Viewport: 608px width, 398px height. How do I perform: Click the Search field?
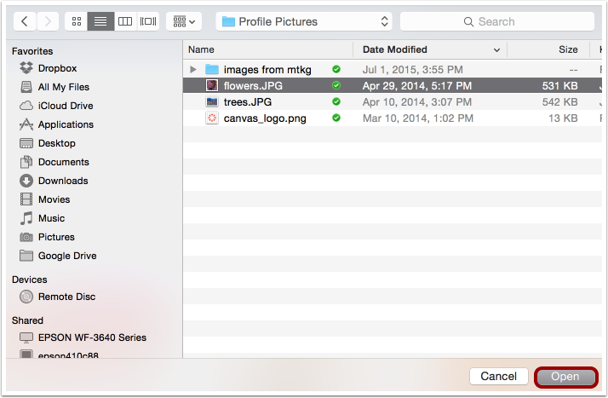pyautogui.click(x=497, y=21)
